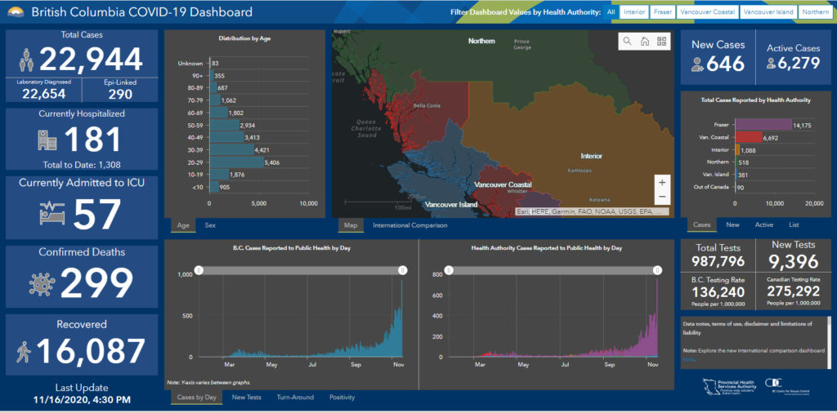Click the 'here' international comparison link

[x=688, y=359]
